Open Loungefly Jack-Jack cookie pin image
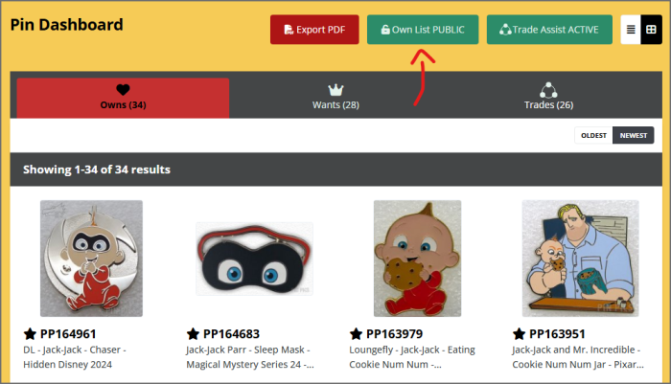 point(417,258)
